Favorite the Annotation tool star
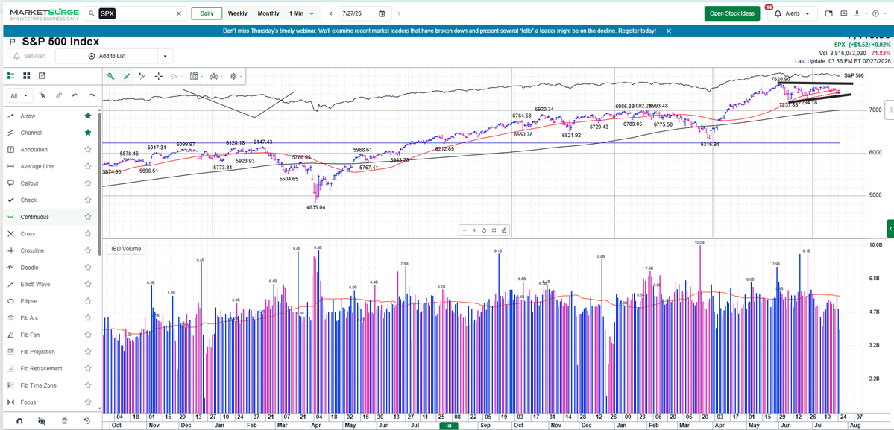Image resolution: width=894 pixels, height=430 pixels. pos(88,150)
